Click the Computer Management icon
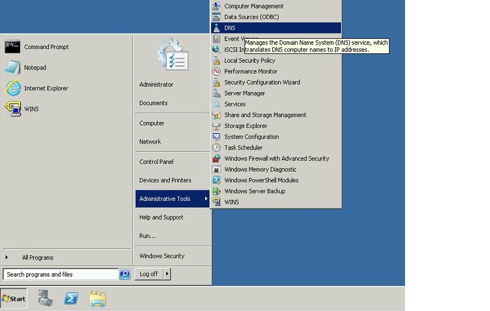 [216, 6]
